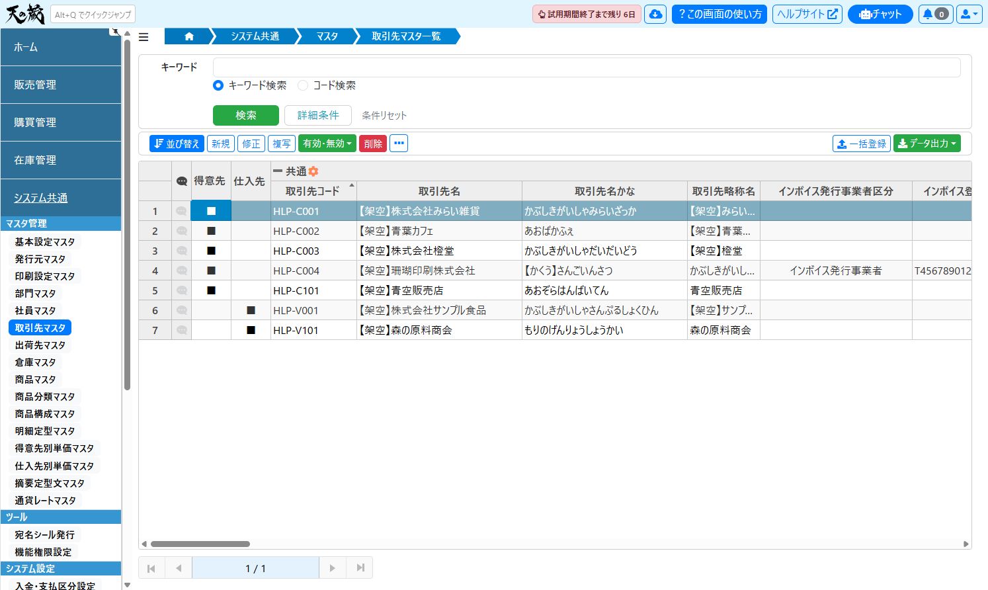Expand 購買管理 in sidebar
The width and height of the screenshot is (988, 590).
61,122
